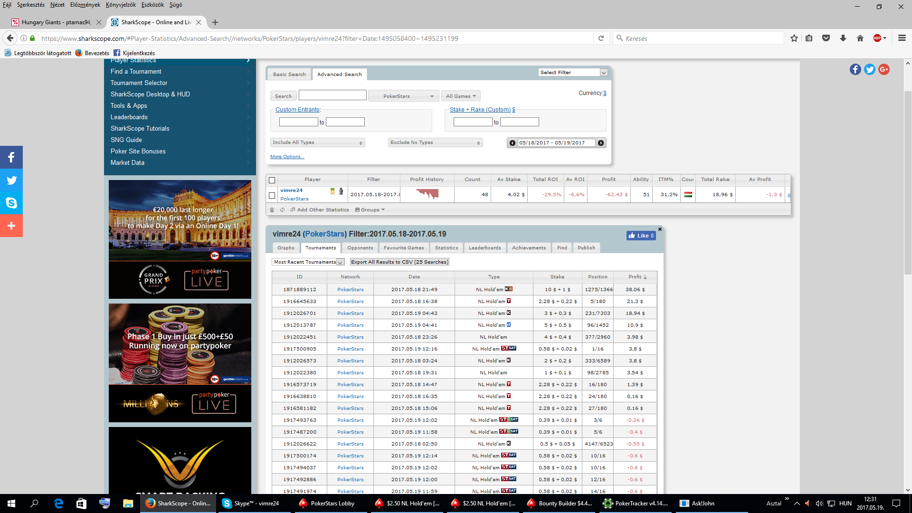Share page via Skype sidebar icon
This screenshot has width=912, height=513.
tap(11, 203)
